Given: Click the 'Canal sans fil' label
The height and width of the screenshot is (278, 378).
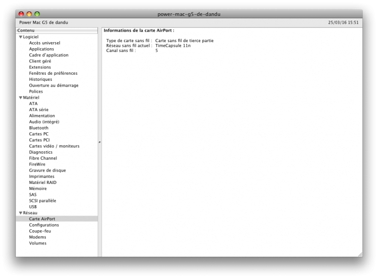Looking at the screenshot, I should click(x=120, y=51).
